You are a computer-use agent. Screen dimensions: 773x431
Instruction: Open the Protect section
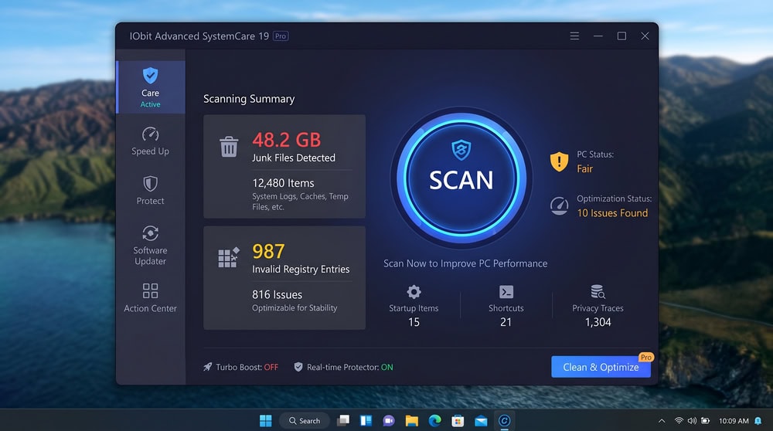[x=151, y=191]
